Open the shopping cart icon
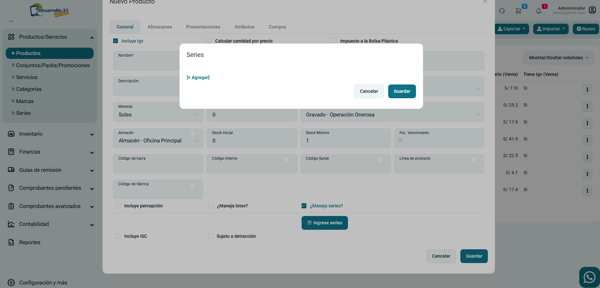Image resolution: width=600 pixels, height=288 pixels. point(518,11)
